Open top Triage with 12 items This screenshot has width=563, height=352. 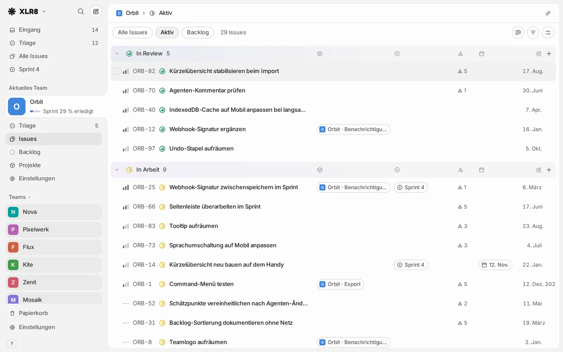[x=54, y=43]
